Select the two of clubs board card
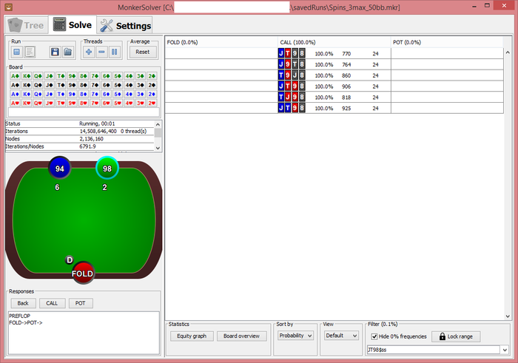Image resolution: width=518 pixels, height=363 pixels. click(x=152, y=76)
